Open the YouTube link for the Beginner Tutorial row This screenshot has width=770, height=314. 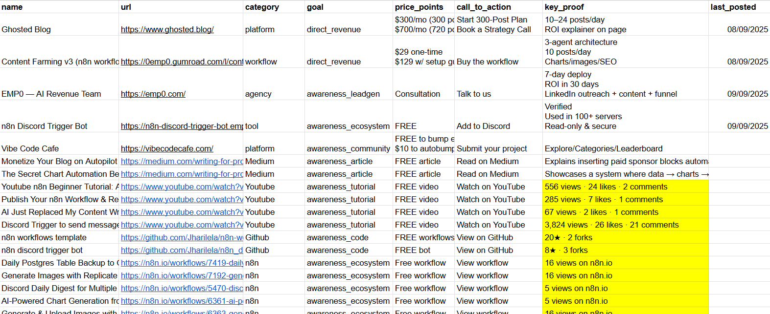(182, 187)
